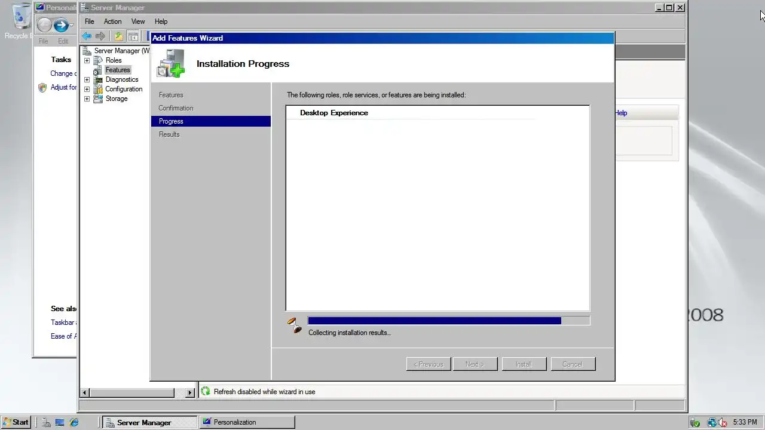Click the muted volume tray icon
The height and width of the screenshot is (430, 765).
[722, 422]
